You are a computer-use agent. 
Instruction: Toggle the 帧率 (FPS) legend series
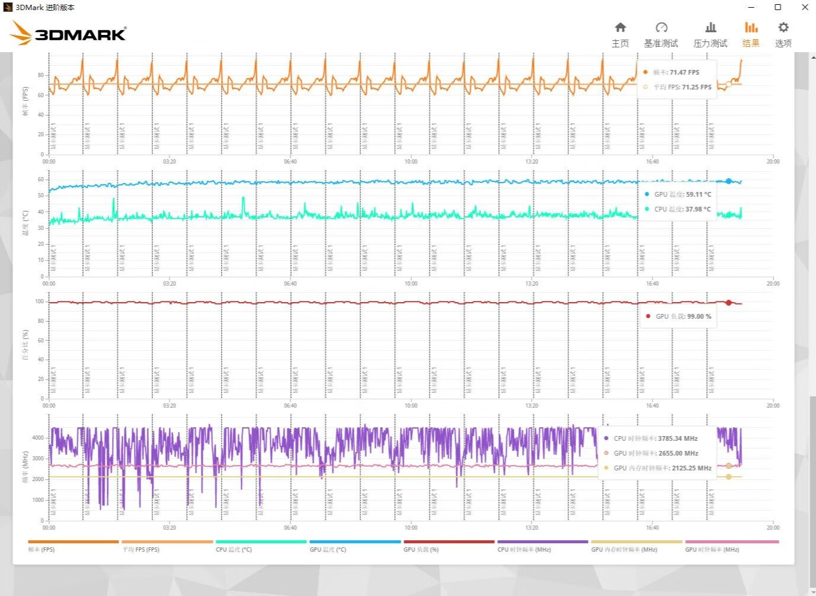point(73,545)
